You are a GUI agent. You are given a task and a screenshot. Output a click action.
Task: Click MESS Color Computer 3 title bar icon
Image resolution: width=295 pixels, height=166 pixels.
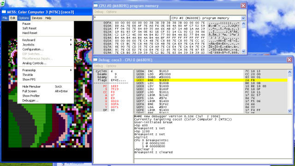coord(4,12)
